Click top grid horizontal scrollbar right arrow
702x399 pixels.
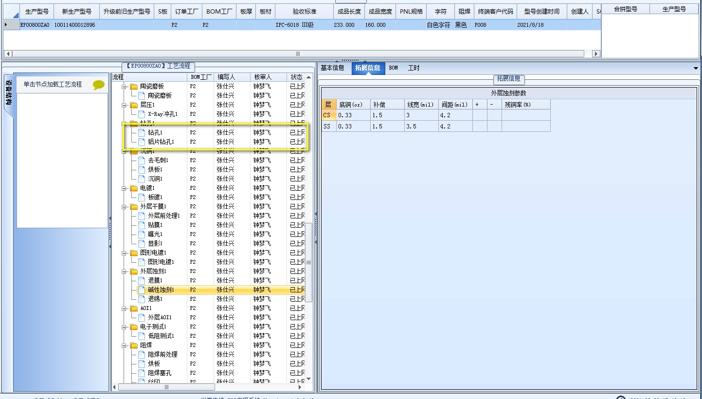click(596, 54)
